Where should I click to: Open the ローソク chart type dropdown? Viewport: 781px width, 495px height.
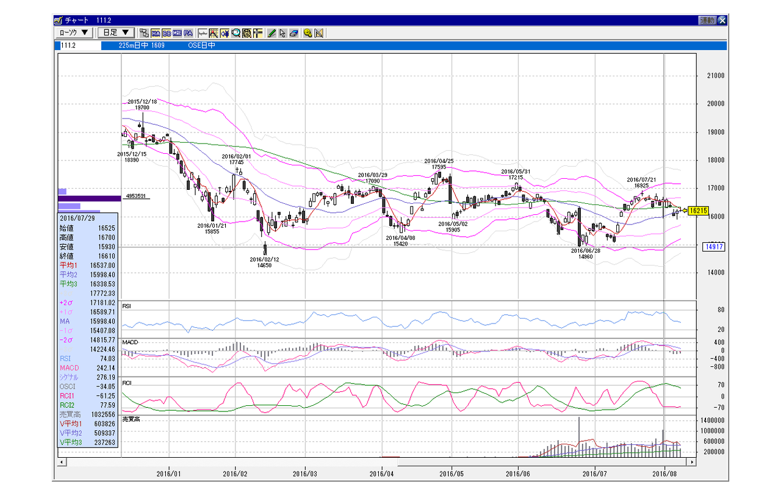click(74, 33)
